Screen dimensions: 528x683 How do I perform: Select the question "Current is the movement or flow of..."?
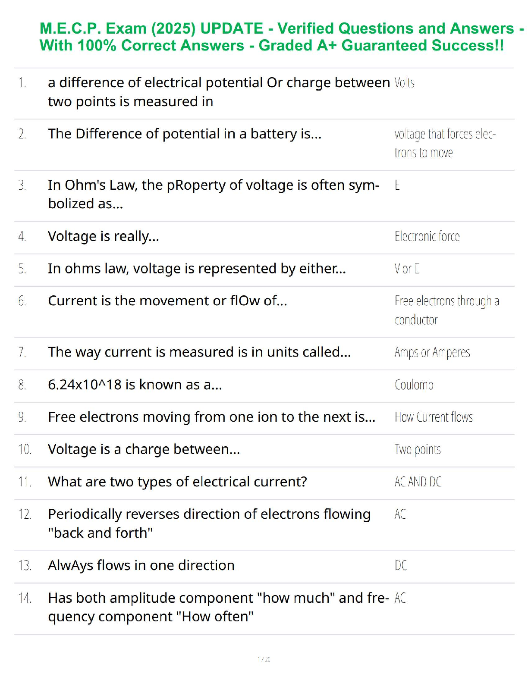click(x=167, y=301)
